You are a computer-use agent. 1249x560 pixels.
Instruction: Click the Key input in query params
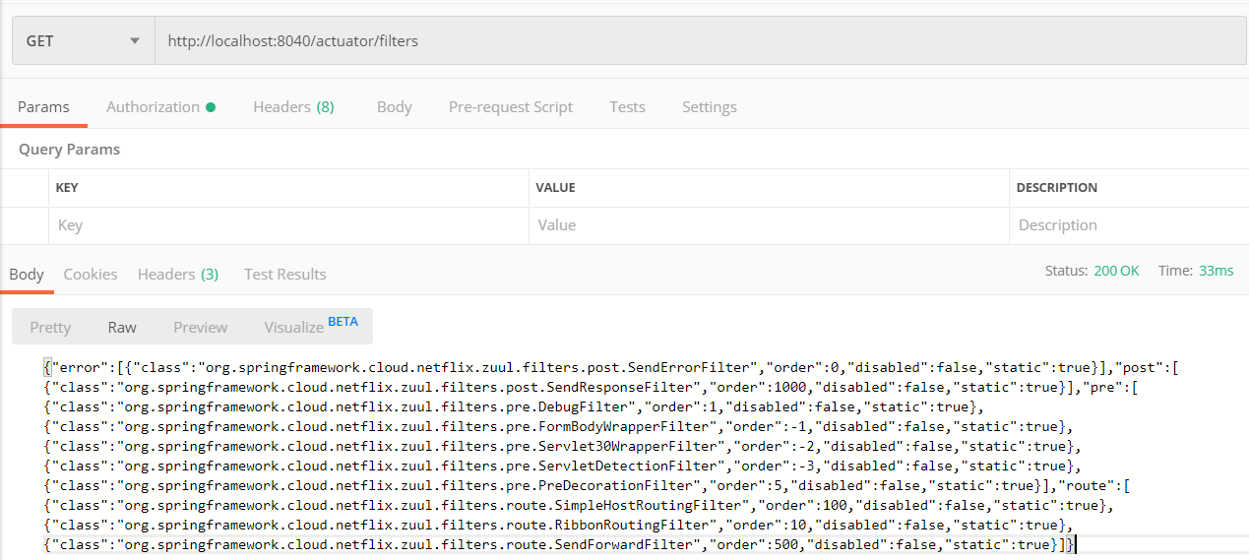(x=288, y=225)
